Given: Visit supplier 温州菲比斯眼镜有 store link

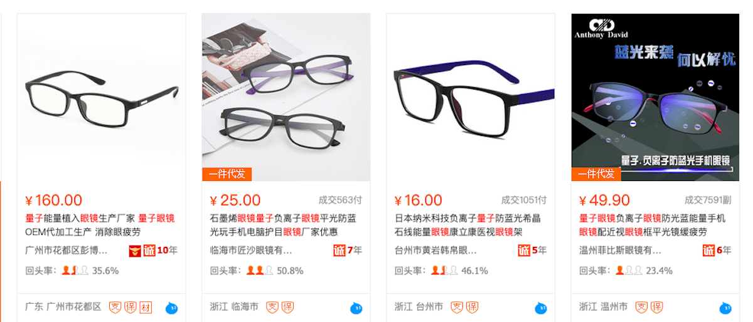Looking at the screenshot, I should pyautogui.click(x=620, y=251).
